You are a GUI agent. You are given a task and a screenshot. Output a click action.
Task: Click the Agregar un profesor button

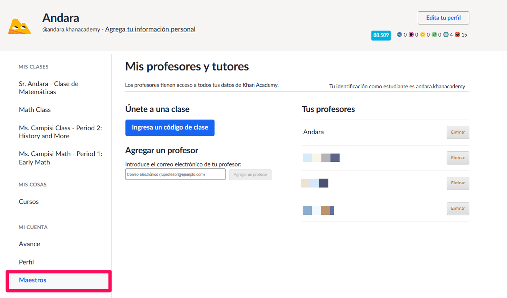point(250,175)
